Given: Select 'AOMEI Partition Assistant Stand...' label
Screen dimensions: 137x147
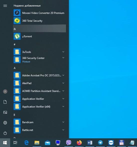Looking at the screenshot, I should [41, 91].
